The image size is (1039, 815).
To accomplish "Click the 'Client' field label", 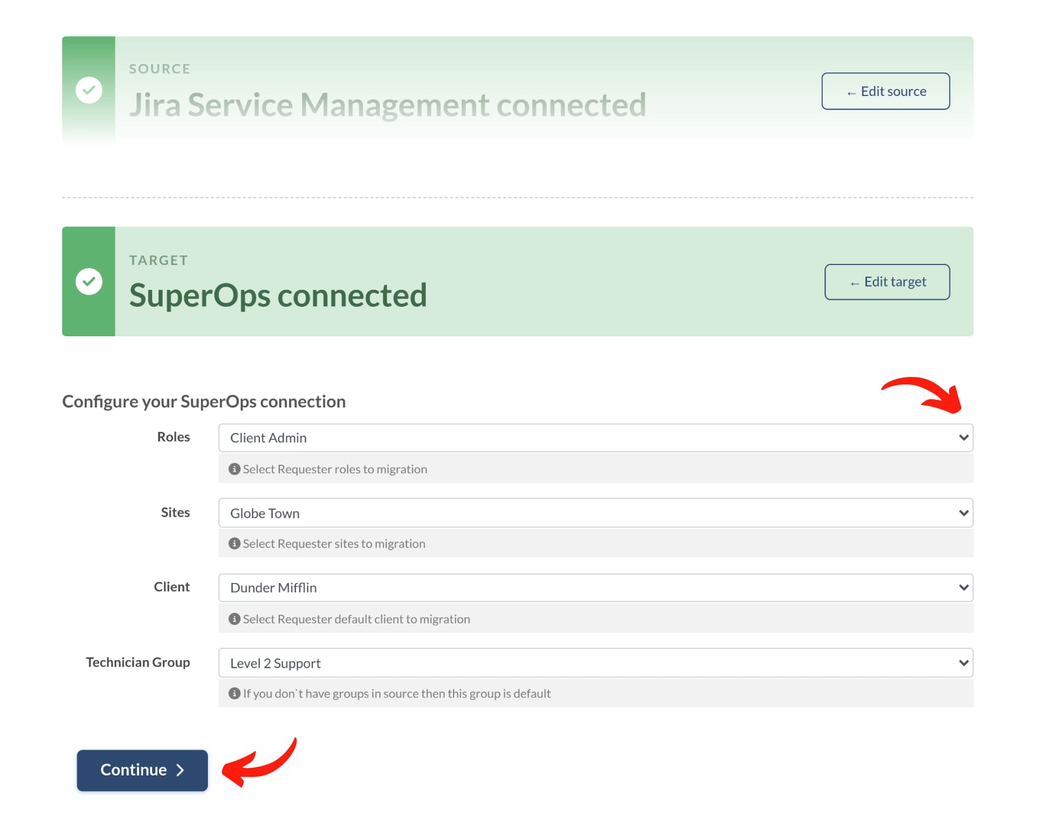I will [x=171, y=587].
